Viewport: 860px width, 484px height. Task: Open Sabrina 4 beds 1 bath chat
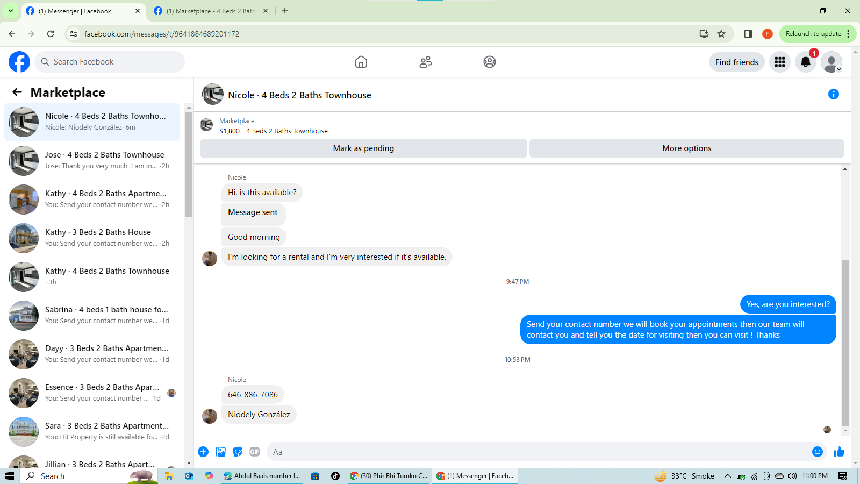point(92,315)
